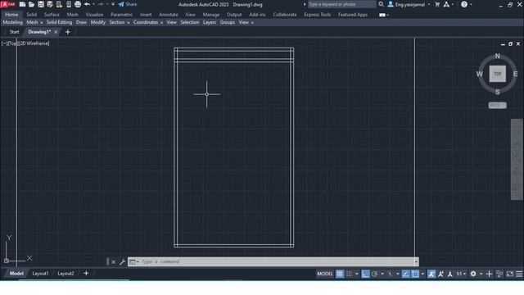Expand the Modify ribbon panel
The height and width of the screenshot is (295, 524).
pyautogui.click(x=98, y=22)
